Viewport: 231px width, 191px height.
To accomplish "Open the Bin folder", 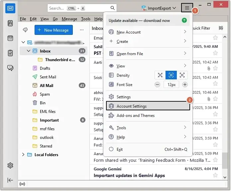I will click(x=54, y=103).
